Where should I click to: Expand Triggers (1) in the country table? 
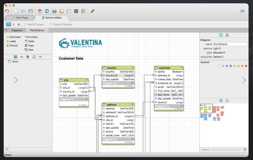coord(132,83)
